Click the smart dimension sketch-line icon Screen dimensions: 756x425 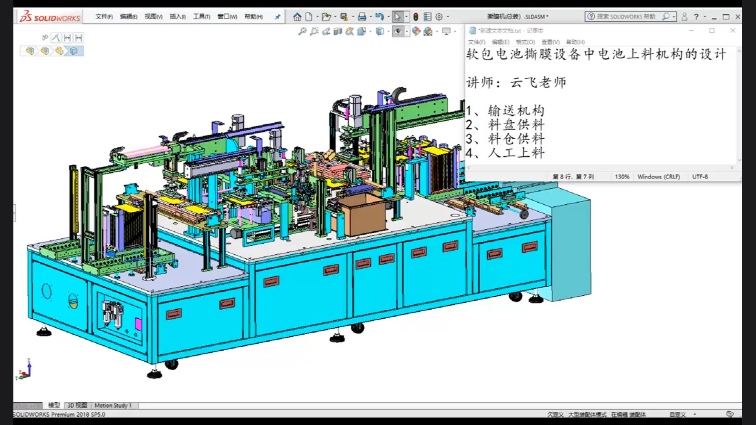click(x=56, y=38)
